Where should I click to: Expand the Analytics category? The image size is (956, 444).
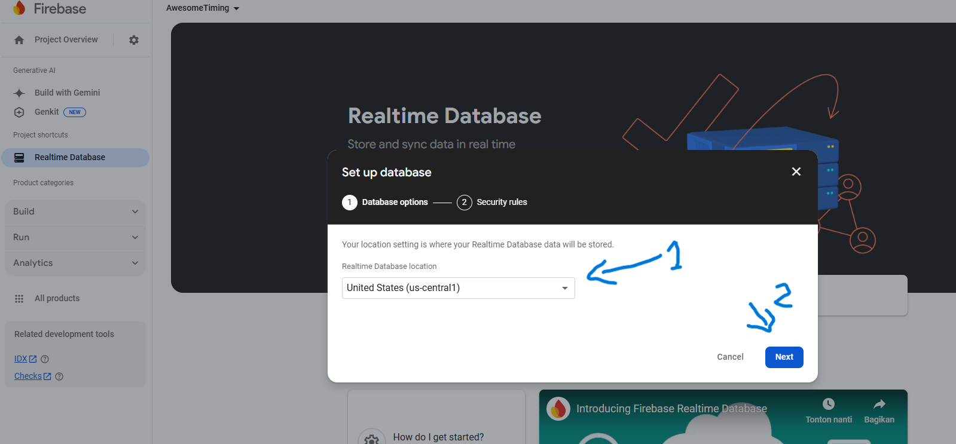tap(75, 263)
